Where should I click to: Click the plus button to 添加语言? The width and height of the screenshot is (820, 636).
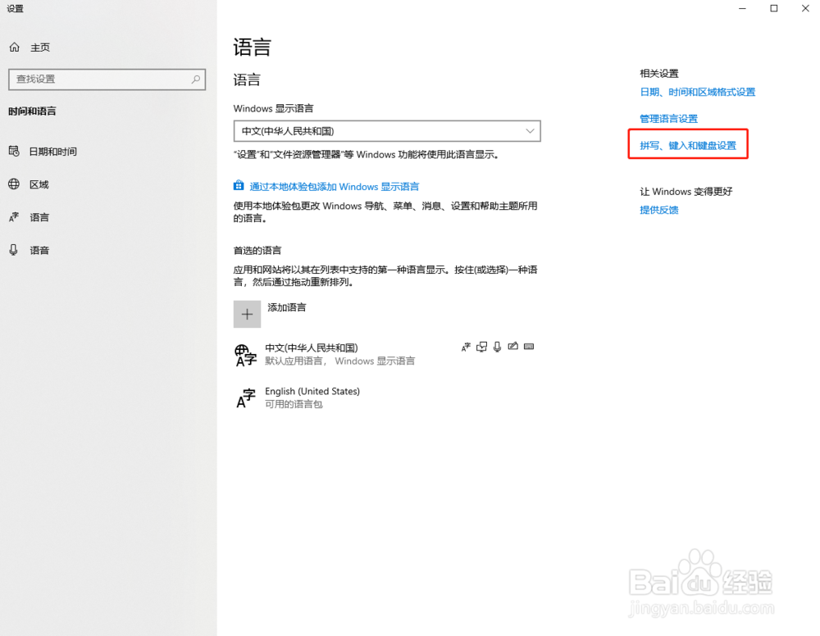pos(247,314)
